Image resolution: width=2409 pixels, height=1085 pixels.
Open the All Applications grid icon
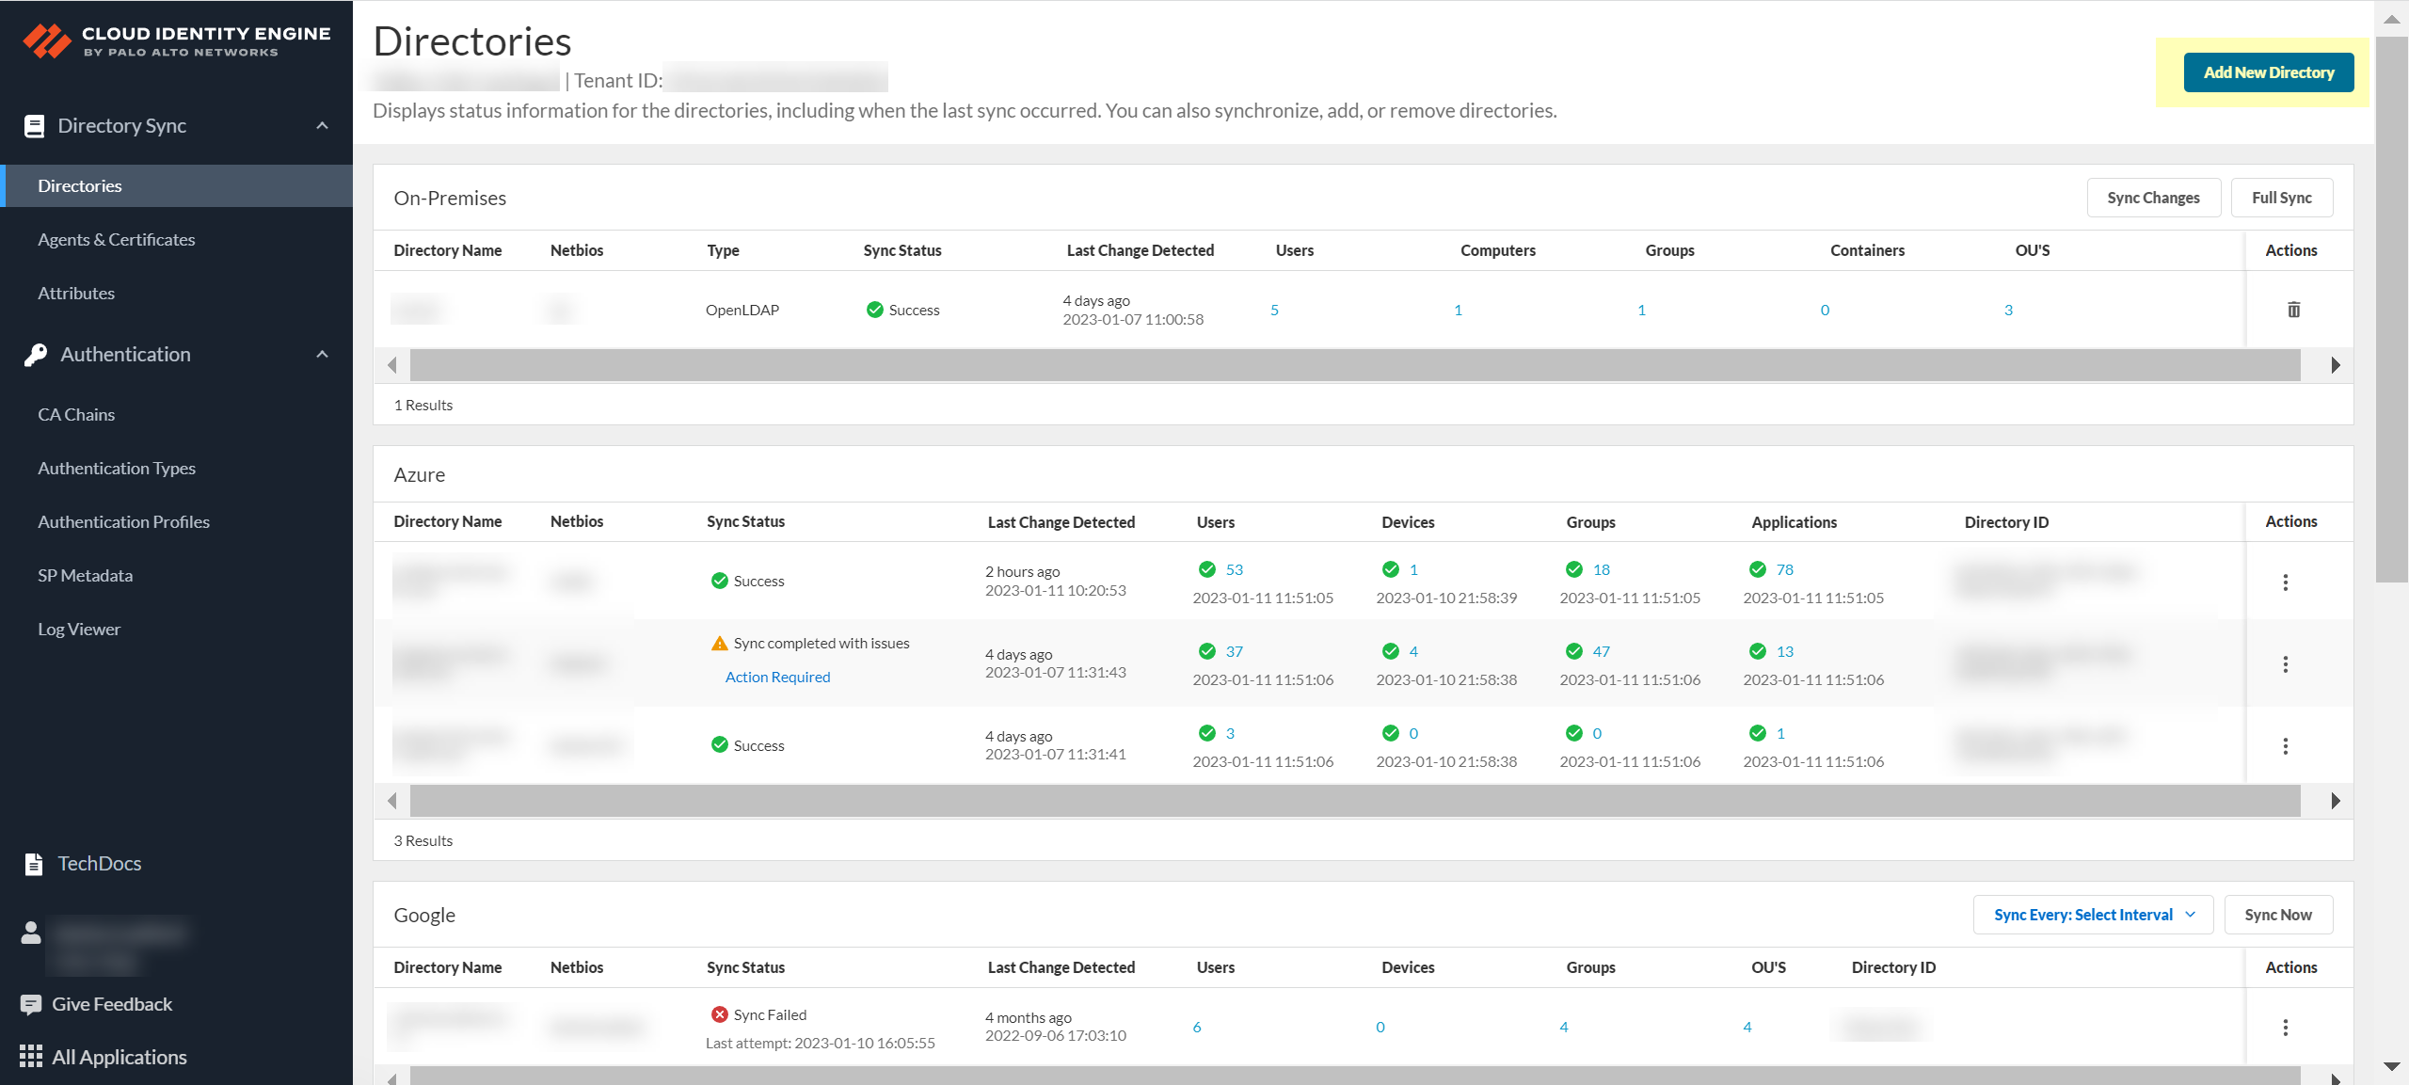31,1057
